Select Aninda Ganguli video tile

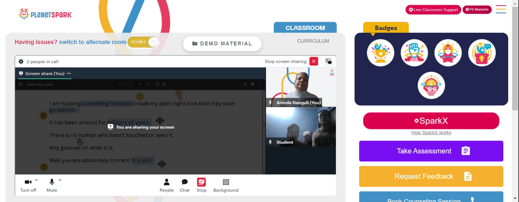point(301,87)
